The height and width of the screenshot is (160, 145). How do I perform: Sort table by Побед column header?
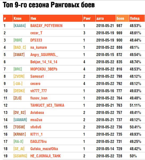[136, 18]
